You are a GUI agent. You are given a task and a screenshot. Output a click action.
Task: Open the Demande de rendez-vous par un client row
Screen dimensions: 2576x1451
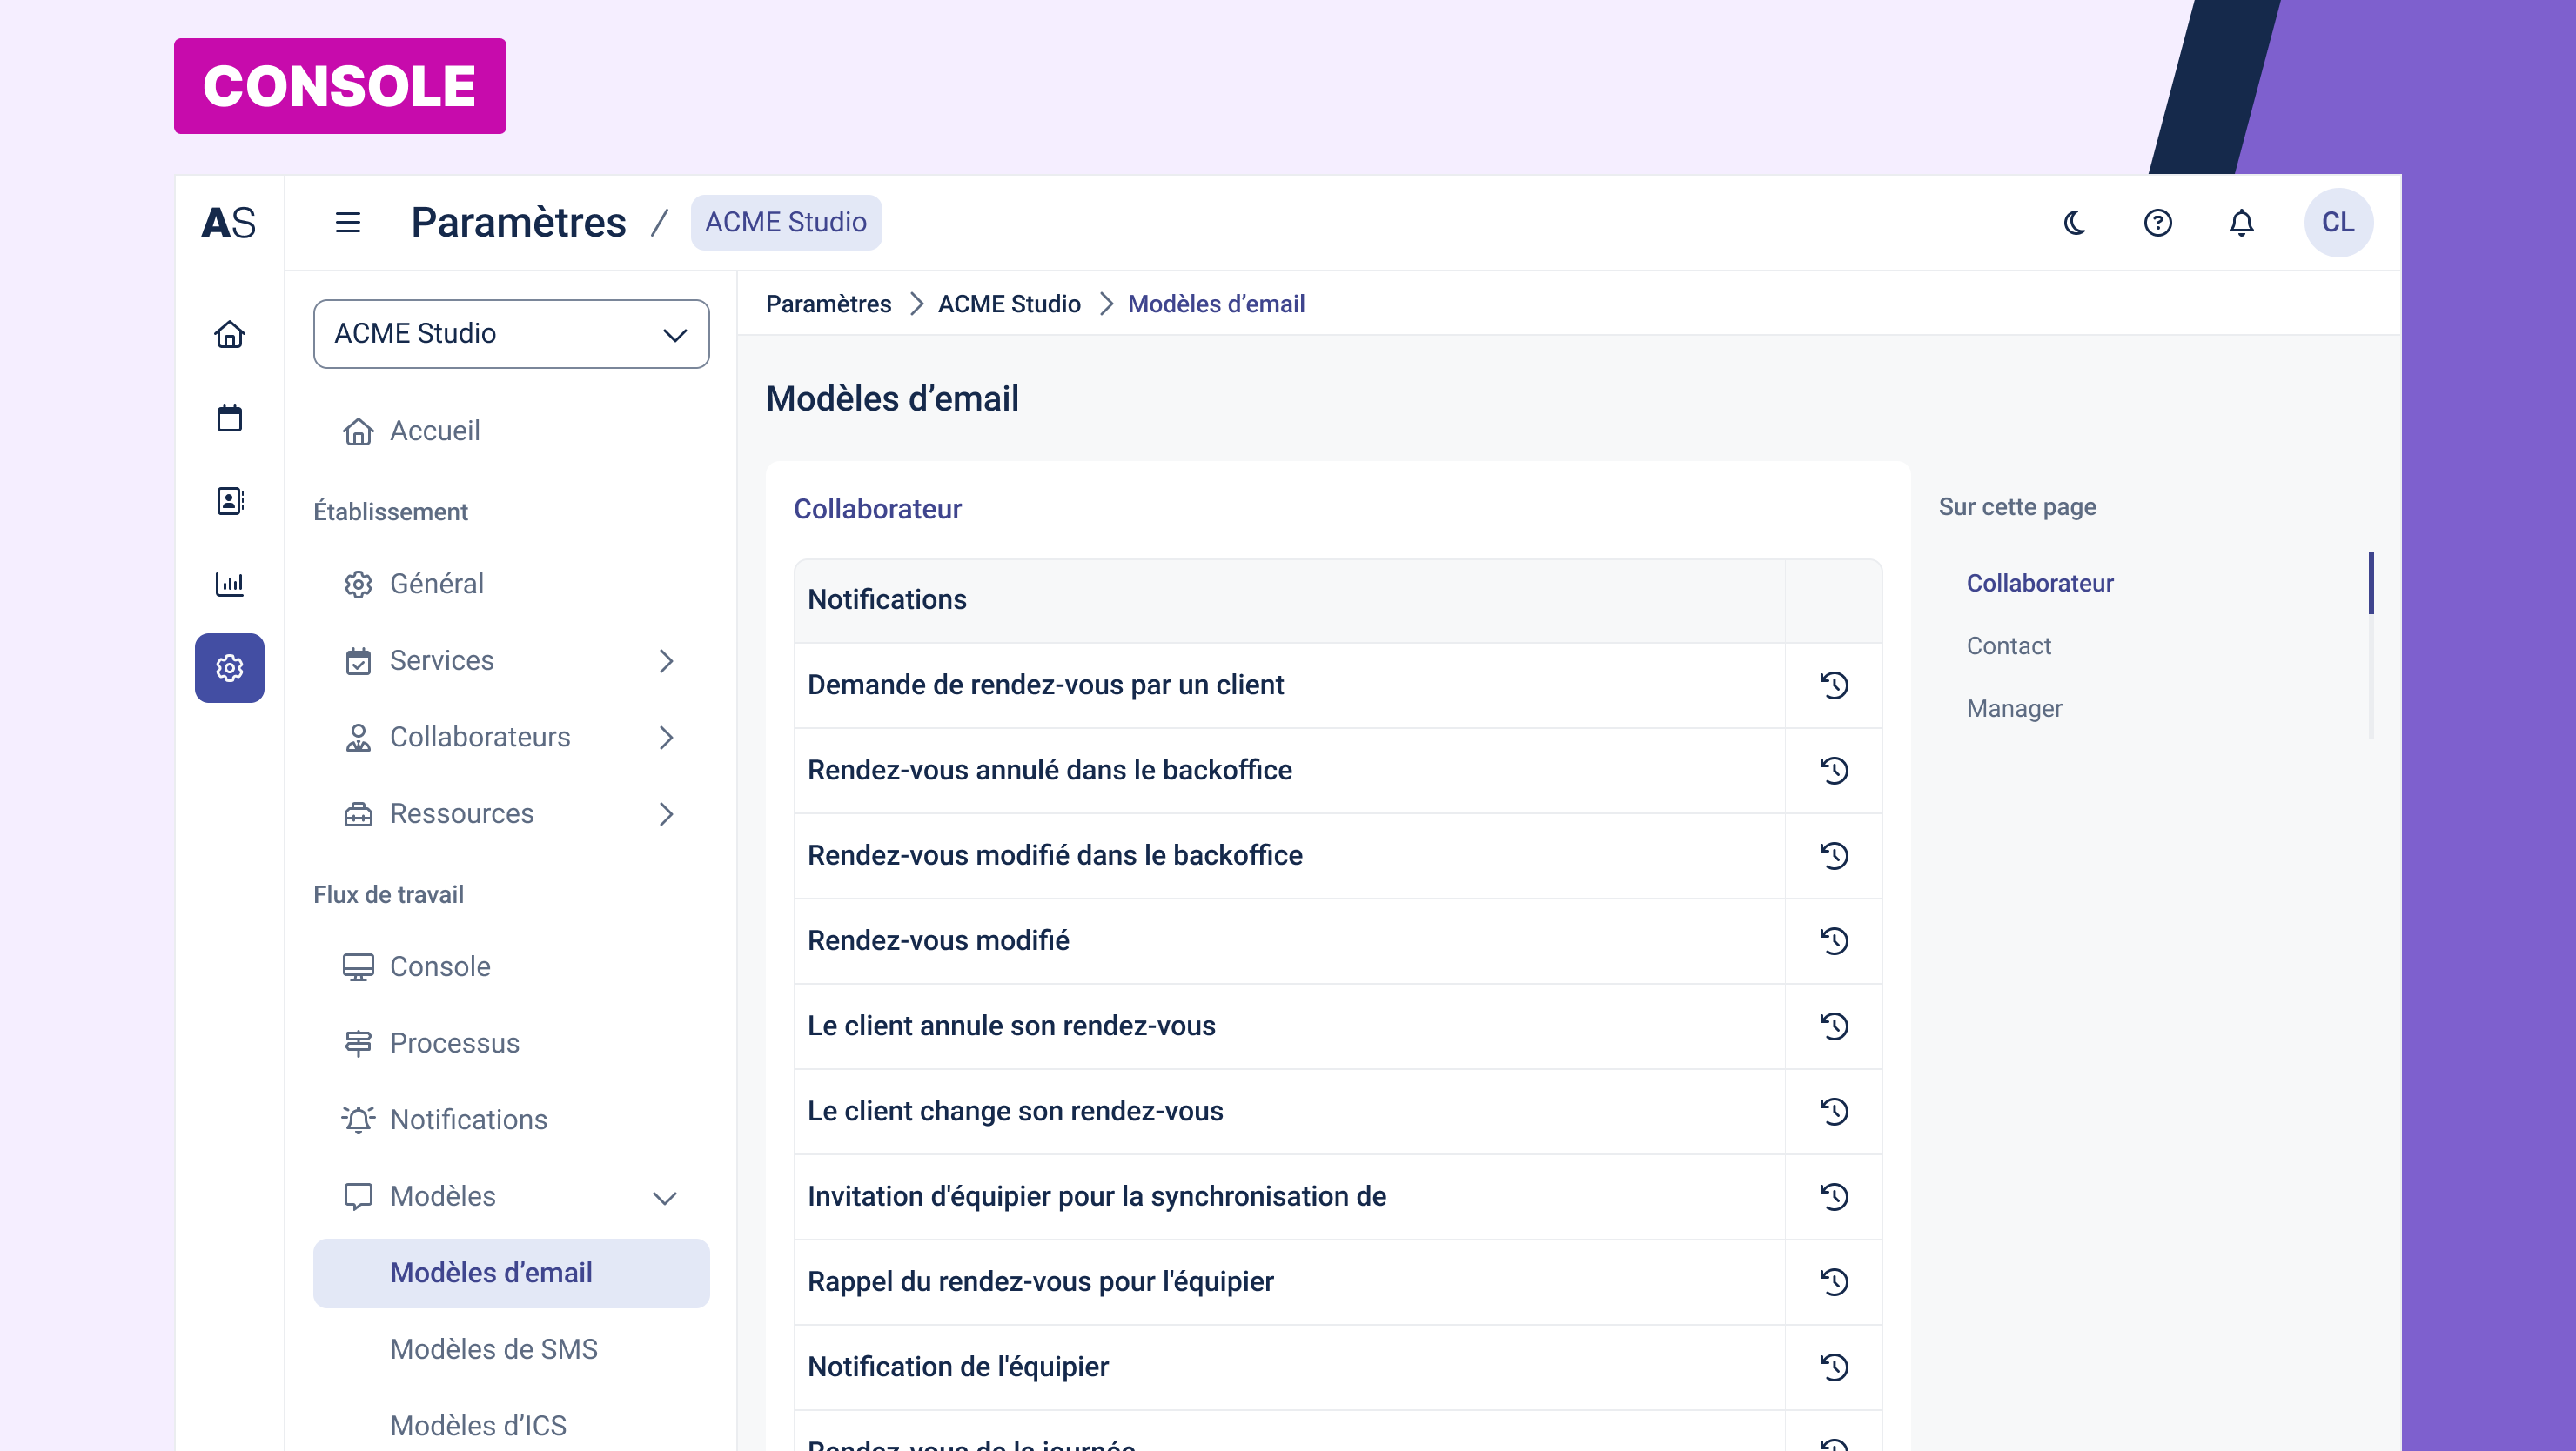[x=1045, y=685]
